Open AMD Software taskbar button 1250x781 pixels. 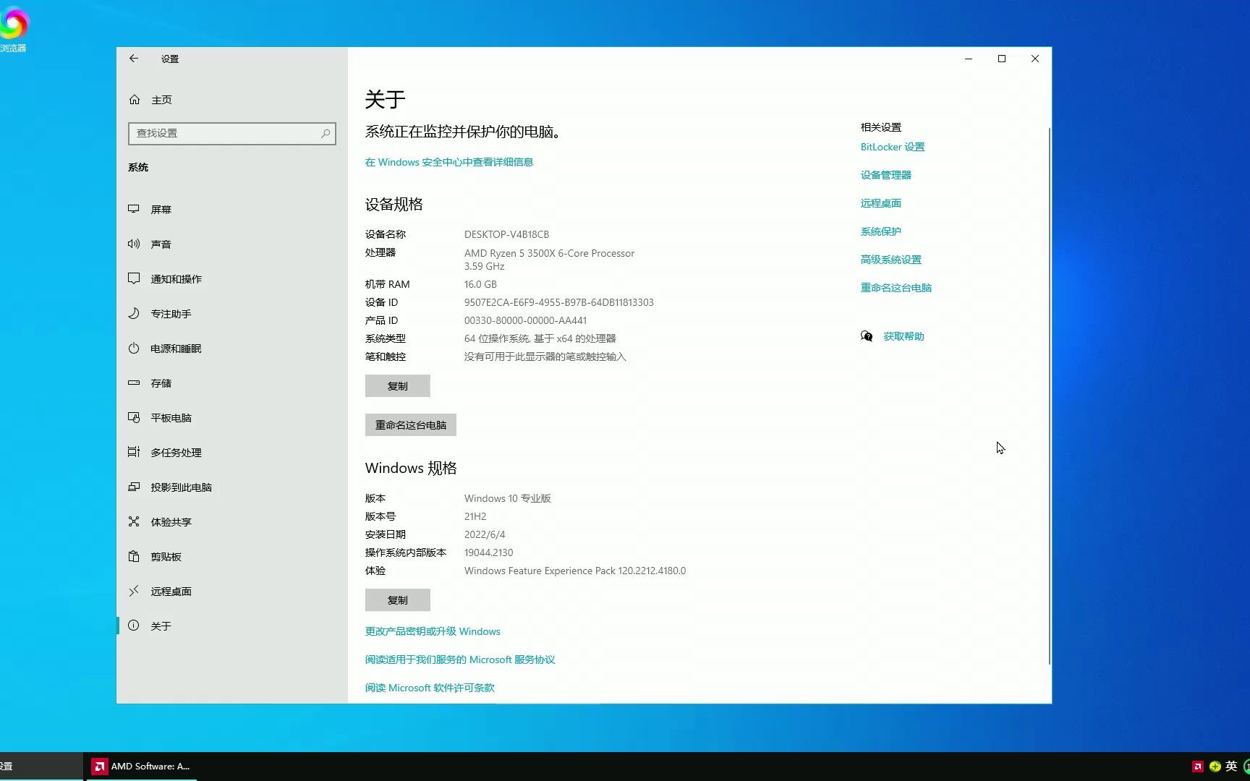(142, 767)
